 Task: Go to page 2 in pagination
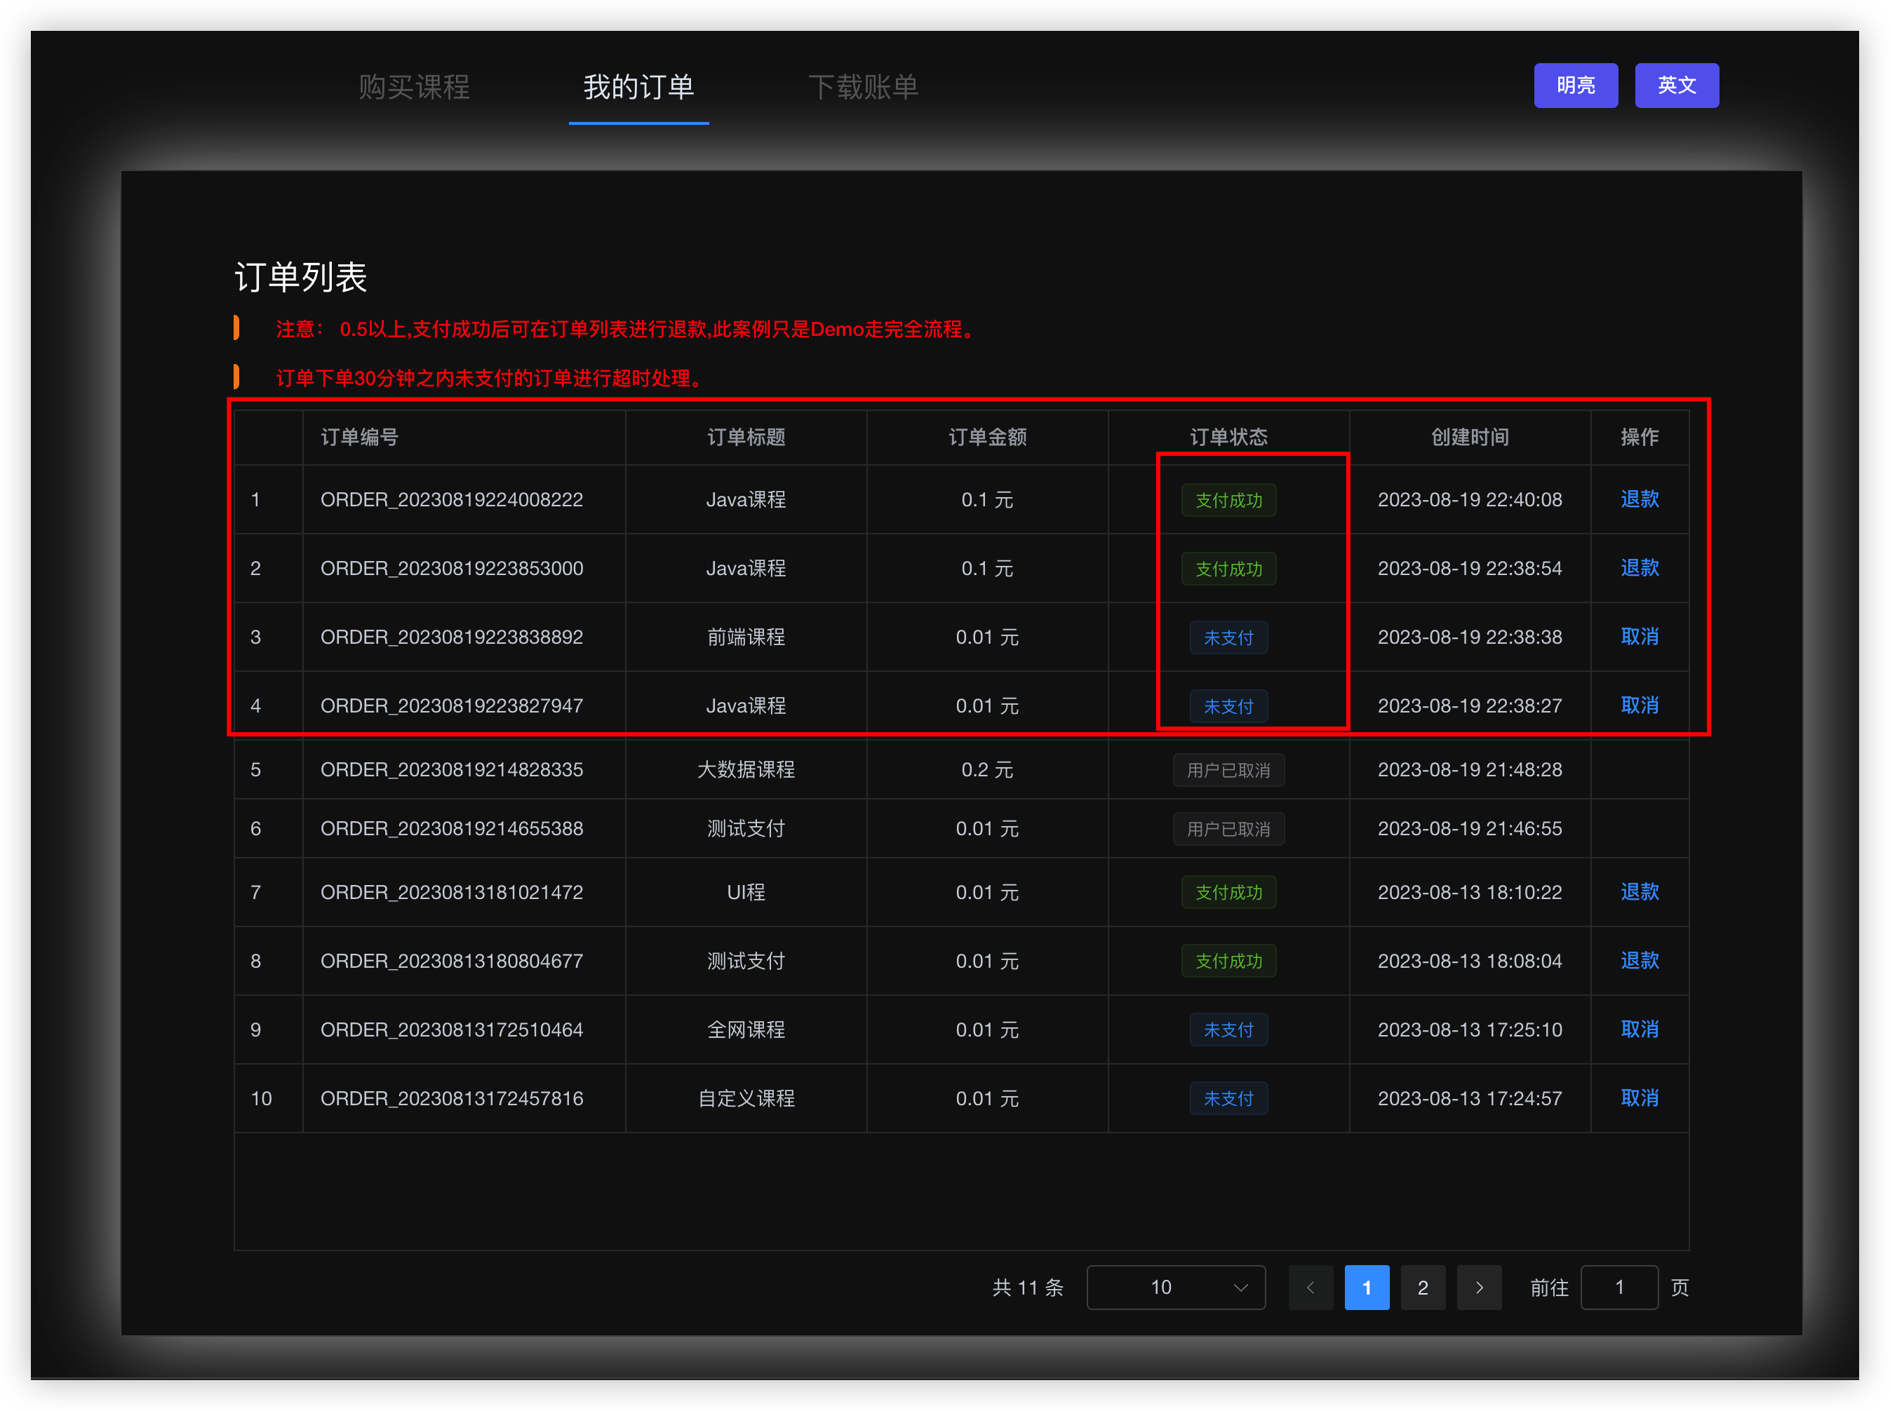[1423, 1287]
